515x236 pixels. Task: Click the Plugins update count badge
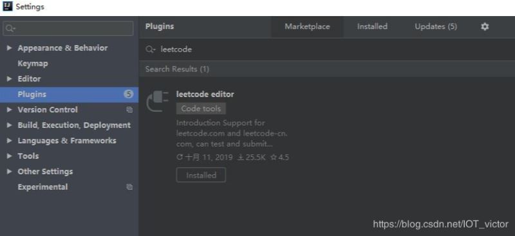[128, 94]
